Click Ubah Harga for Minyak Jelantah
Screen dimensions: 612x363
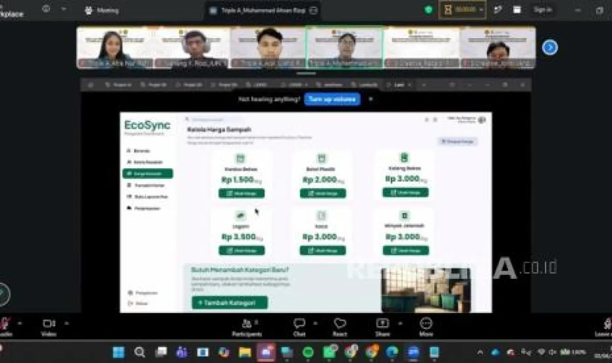tap(405, 250)
